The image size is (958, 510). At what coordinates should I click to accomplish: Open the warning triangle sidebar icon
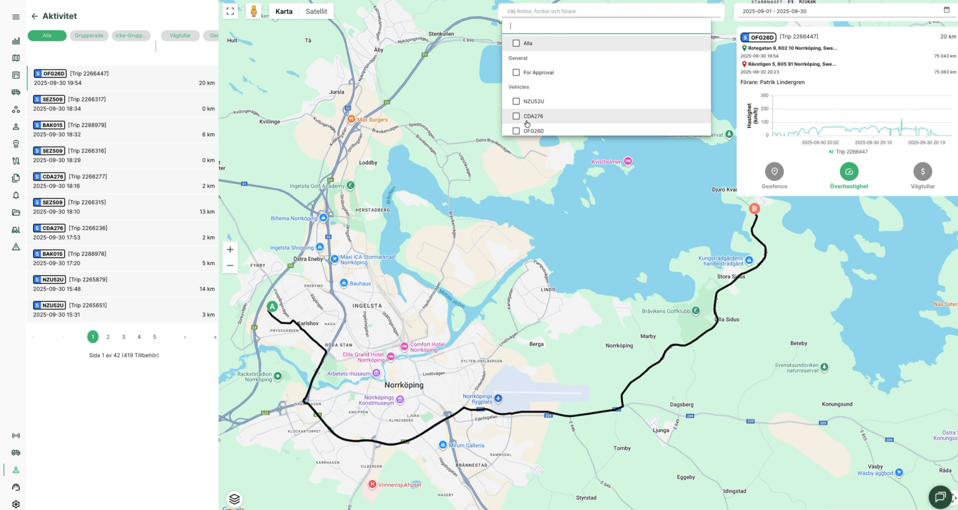pos(16,247)
